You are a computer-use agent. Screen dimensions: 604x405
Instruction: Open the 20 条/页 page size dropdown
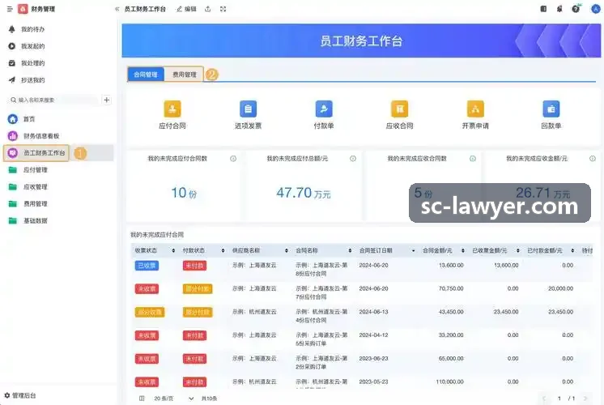pos(173,399)
